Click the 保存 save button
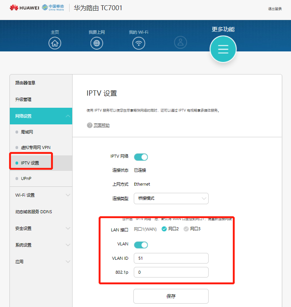The width and height of the screenshot is (291, 307). [x=171, y=296]
